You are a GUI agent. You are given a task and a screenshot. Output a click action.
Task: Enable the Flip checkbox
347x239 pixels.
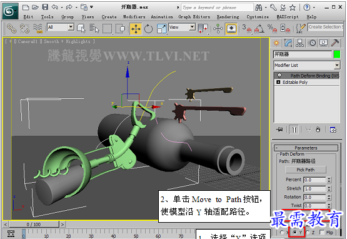[x=322, y=232]
